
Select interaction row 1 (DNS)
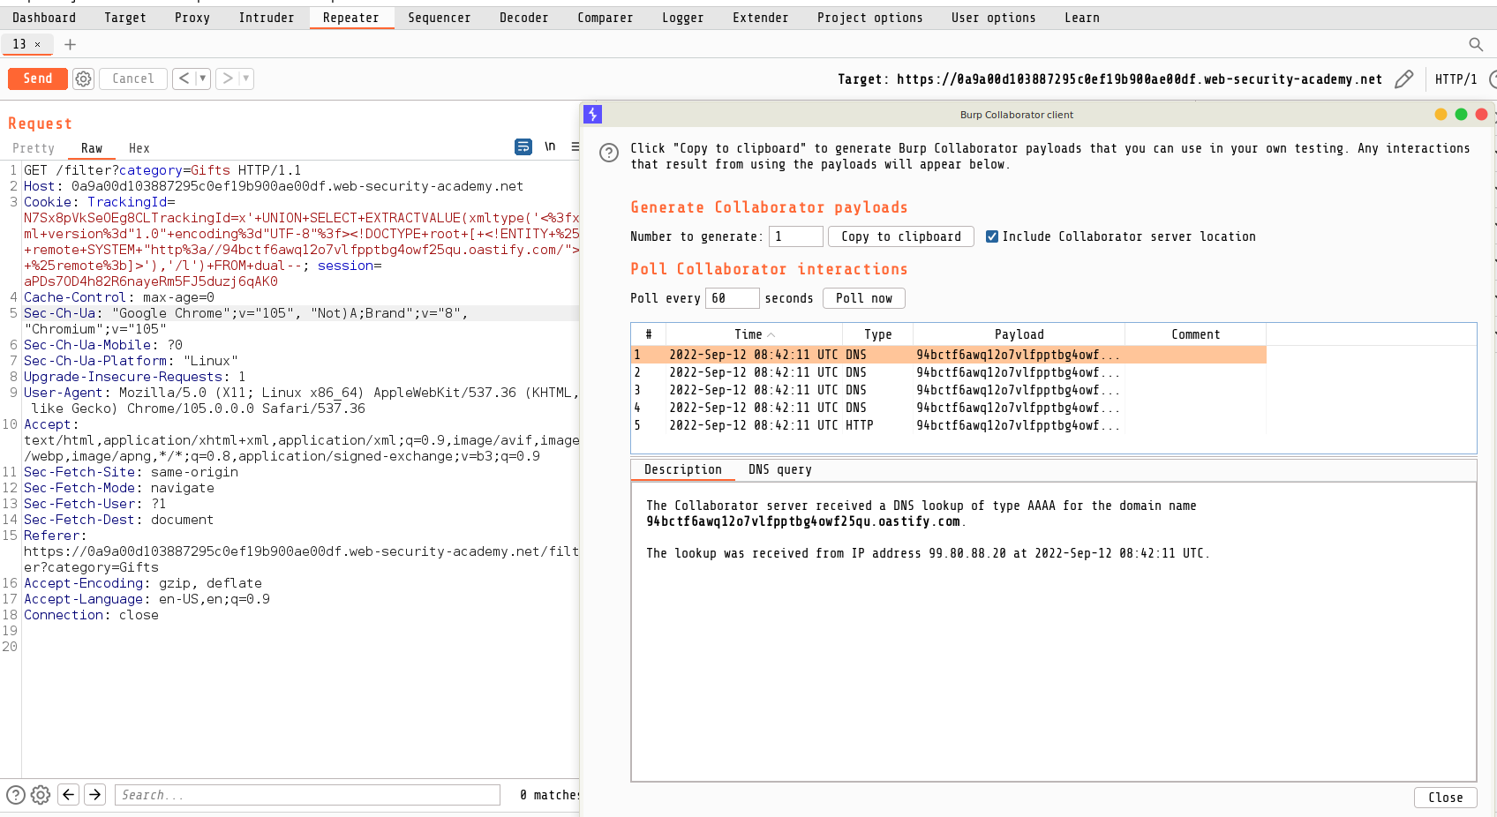949,355
